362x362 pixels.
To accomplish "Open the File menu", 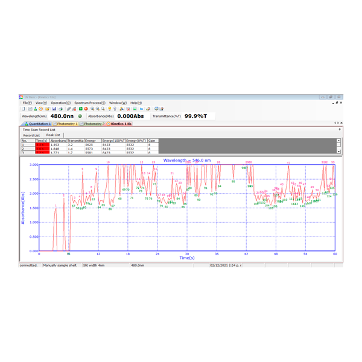I will tap(27, 103).
